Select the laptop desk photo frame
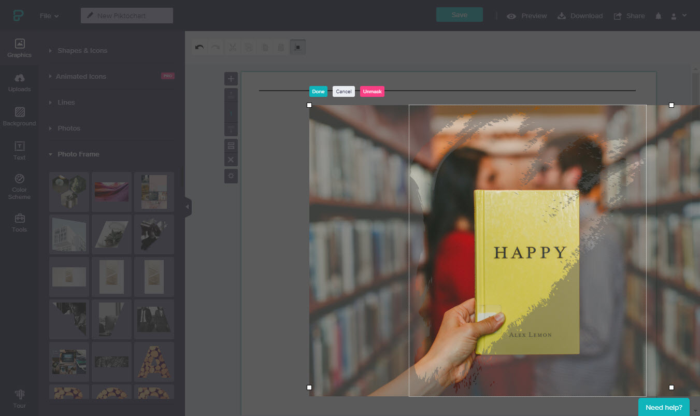The image size is (700, 416). (x=69, y=362)
